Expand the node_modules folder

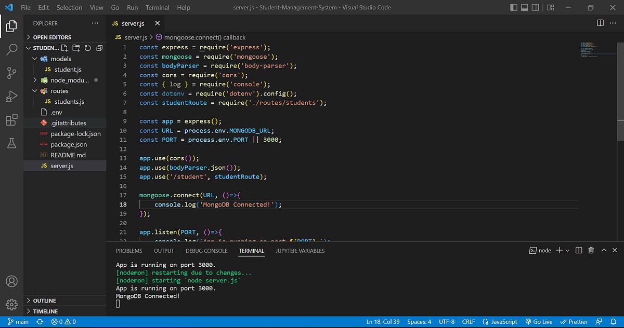pyautogui.click(x=70, y=80)
